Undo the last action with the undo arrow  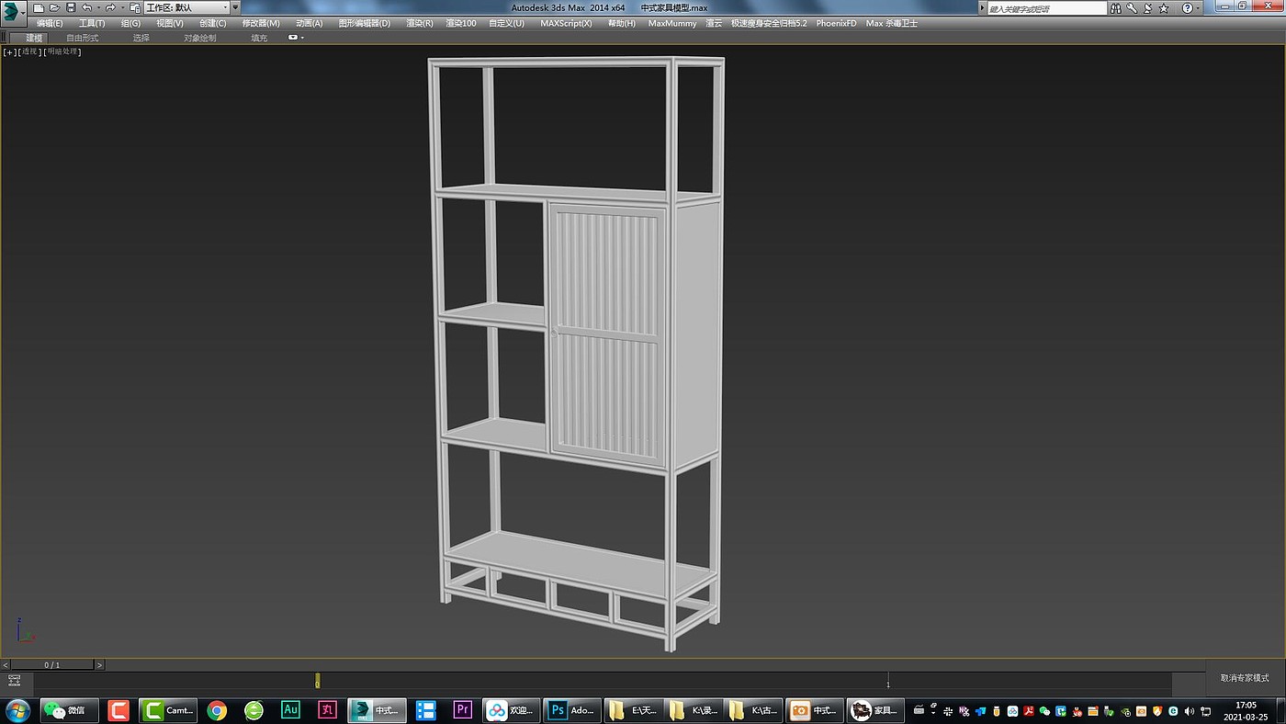[x=86, y=7]
